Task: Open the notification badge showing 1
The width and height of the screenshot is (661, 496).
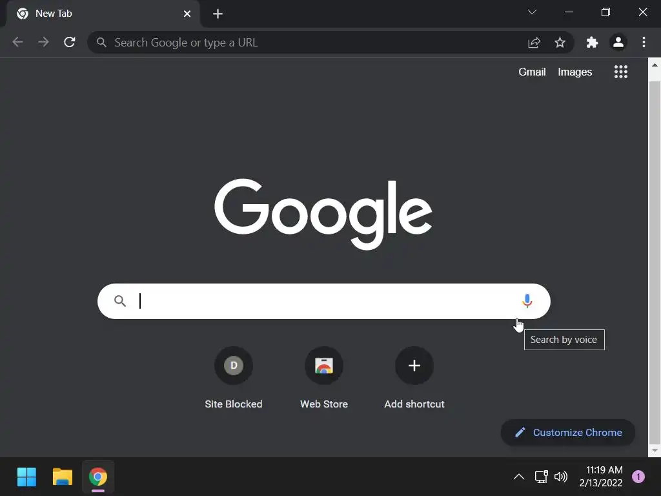Action: pos(638,477)
